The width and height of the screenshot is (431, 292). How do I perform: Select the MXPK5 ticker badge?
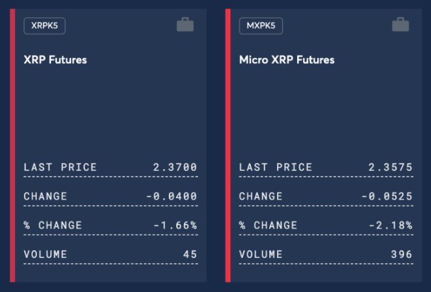coord(261,26)
